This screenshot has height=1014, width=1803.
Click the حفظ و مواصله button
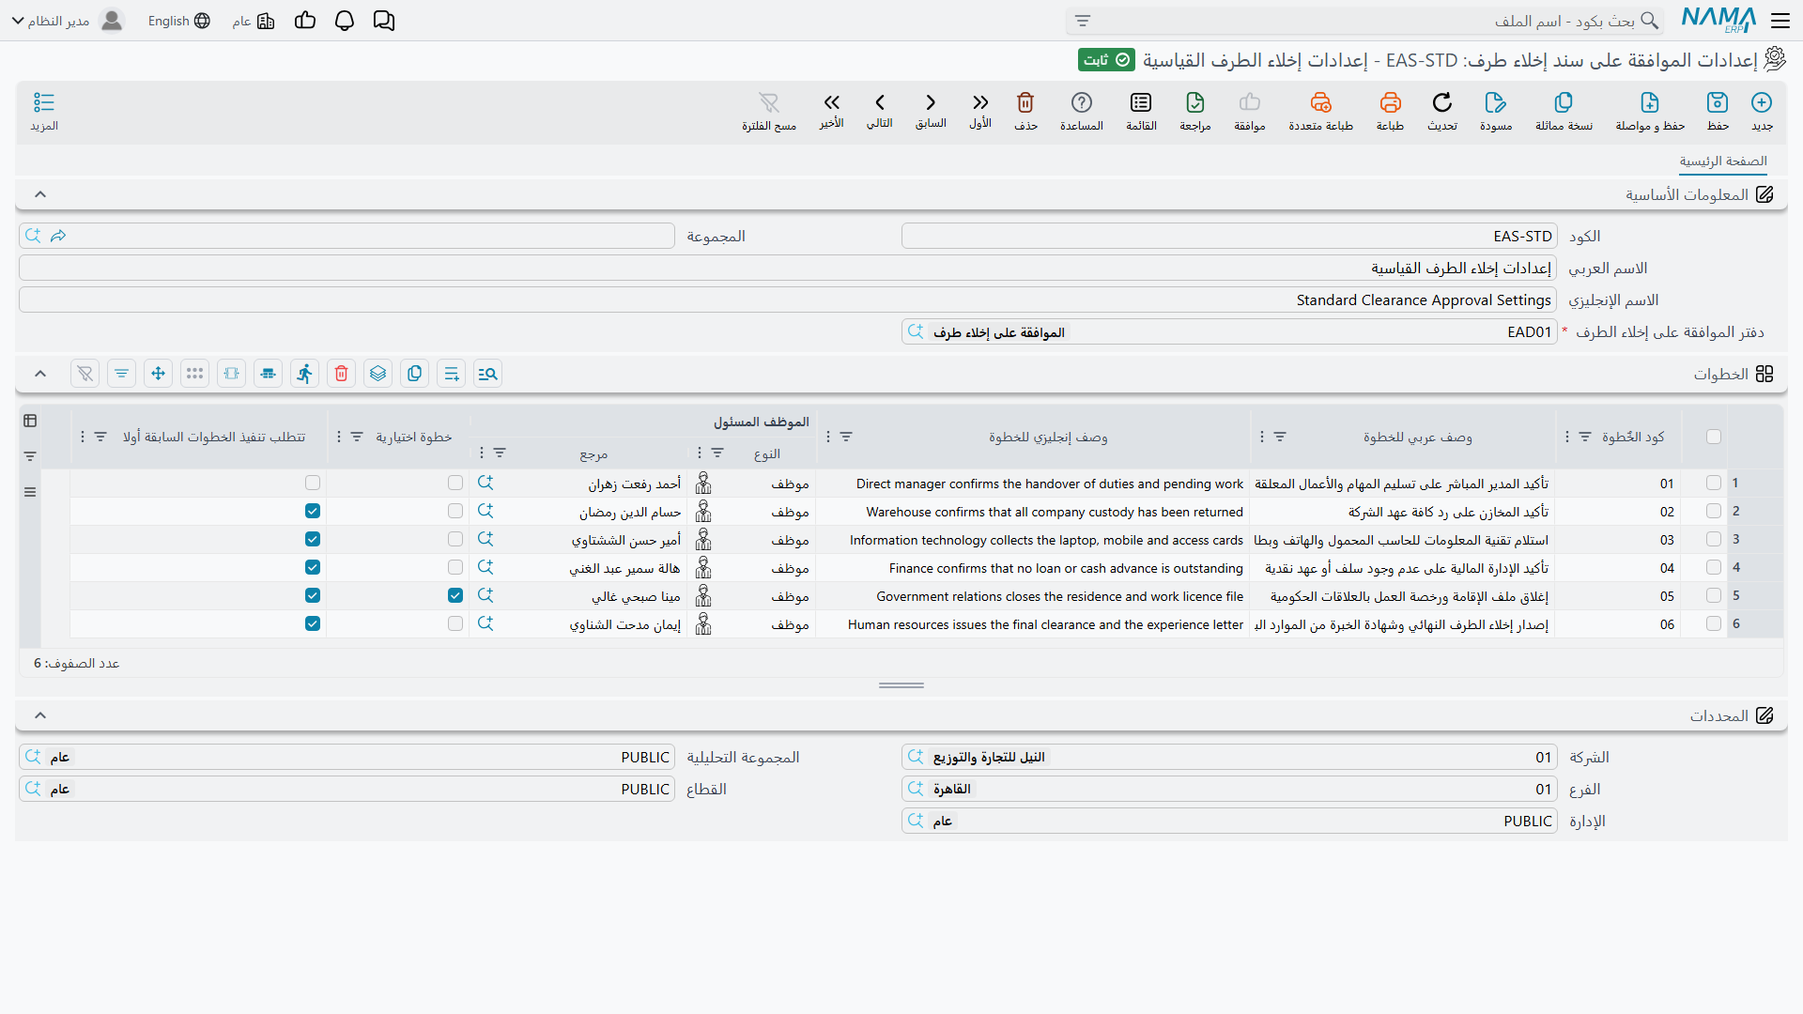pos(1650,111)
